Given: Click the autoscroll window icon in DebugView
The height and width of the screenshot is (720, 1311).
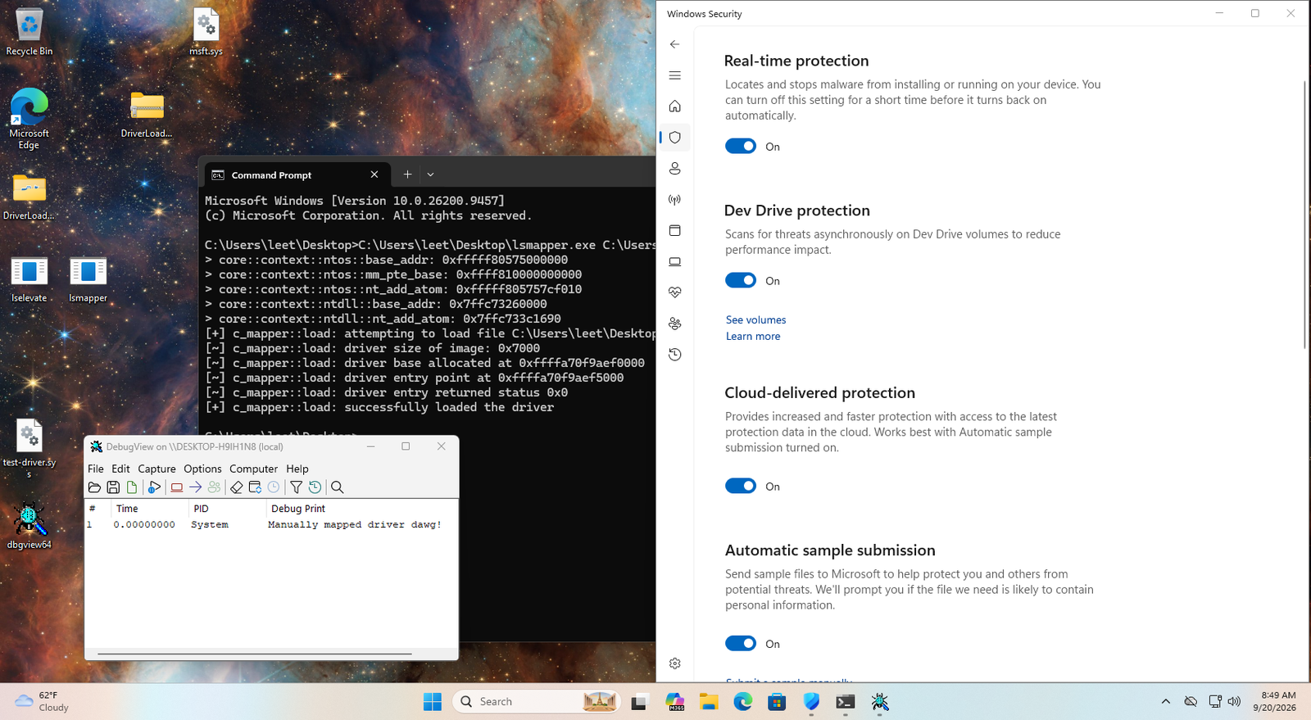Looking at the screenshot, I should coord(255,487).
